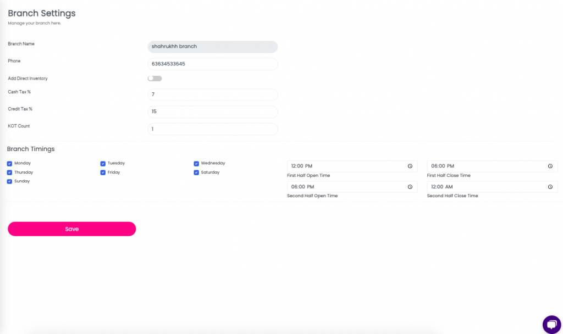Click into the KOT Count field

[x=212, y=129]
